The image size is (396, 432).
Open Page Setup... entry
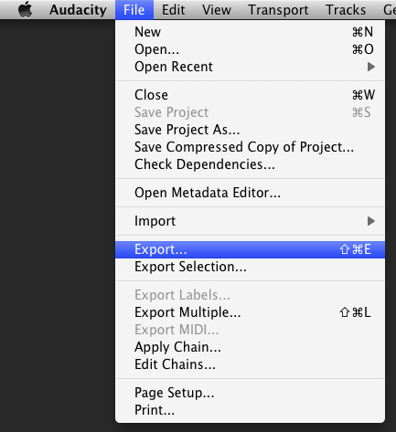click(x=250, y=393)
